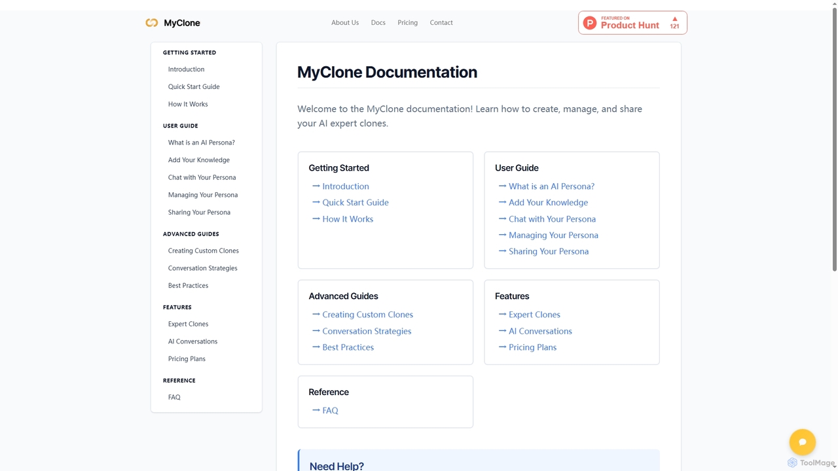This screenshot has height=471, width=838.
Task: Select Sharing Your Persona in sidebar
Action: pyautogui.click(x=199, y=213)
